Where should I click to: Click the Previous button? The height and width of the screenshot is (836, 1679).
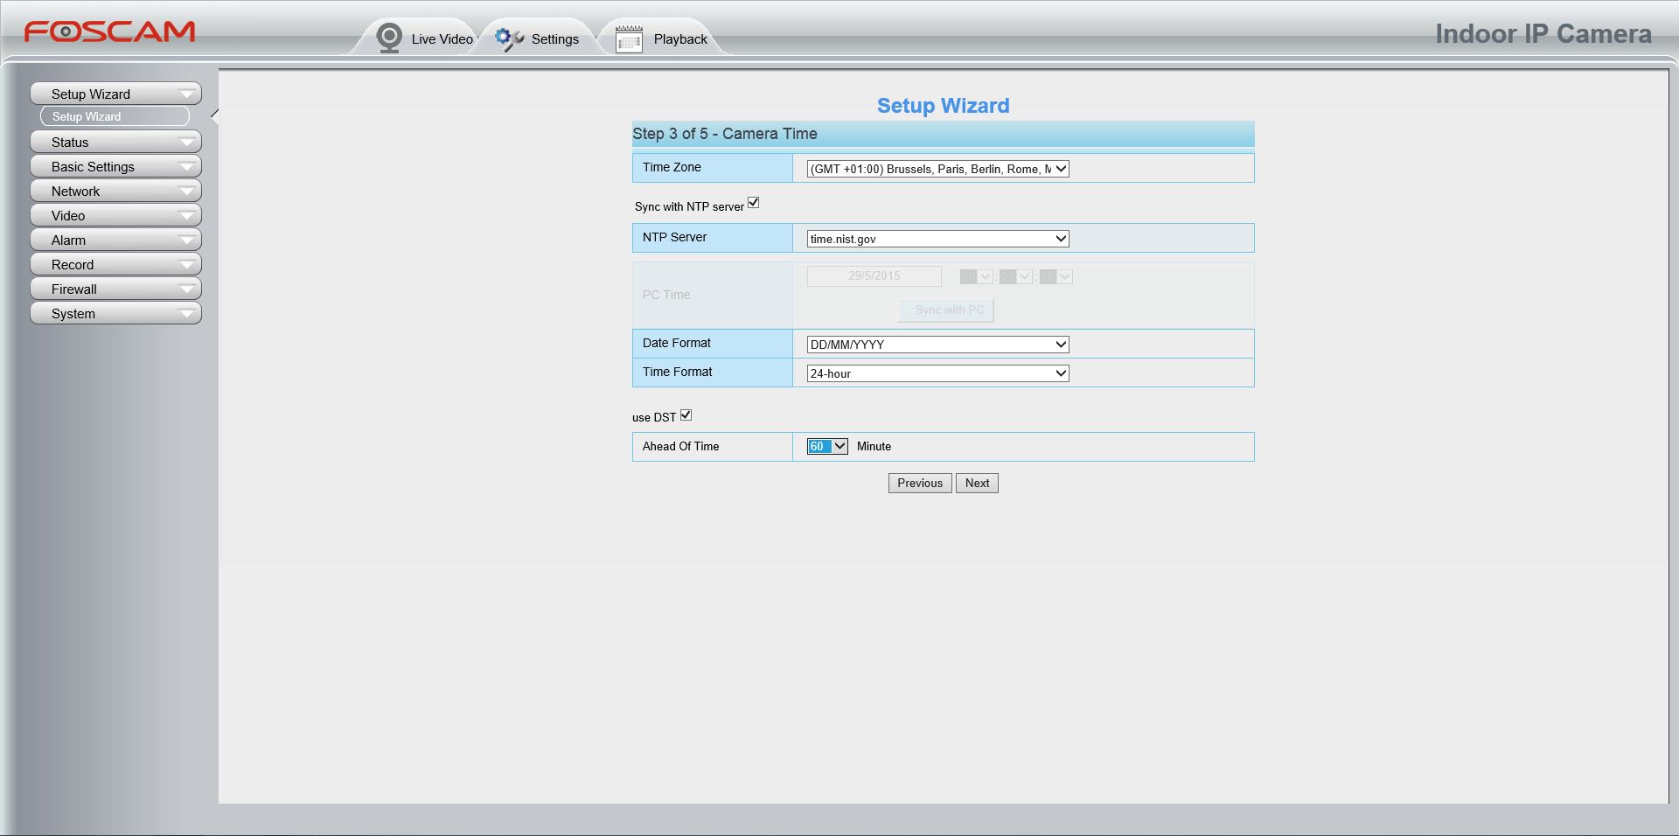click(920, 483)
